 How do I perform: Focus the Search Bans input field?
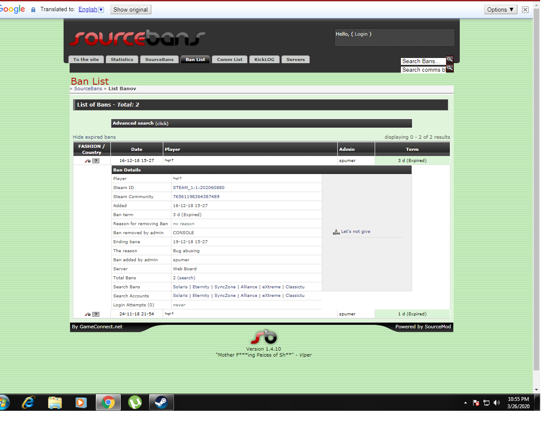point(423,61)
